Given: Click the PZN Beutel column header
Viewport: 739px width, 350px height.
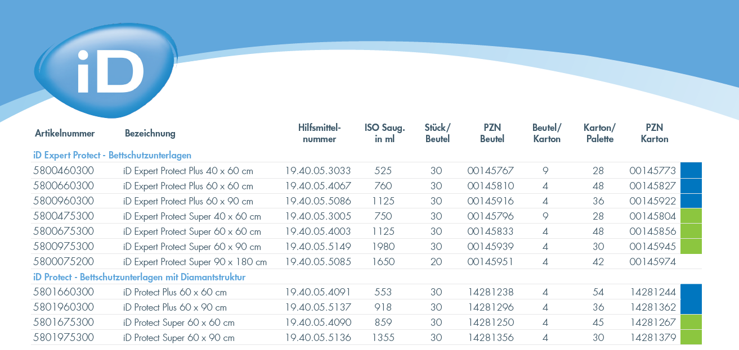Looking at the screenshot, I should coord(492,133).
